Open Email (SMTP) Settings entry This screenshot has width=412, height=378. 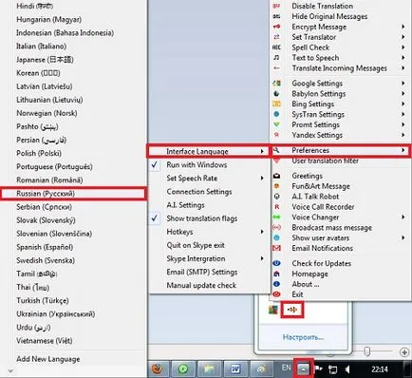pos(202,272)
